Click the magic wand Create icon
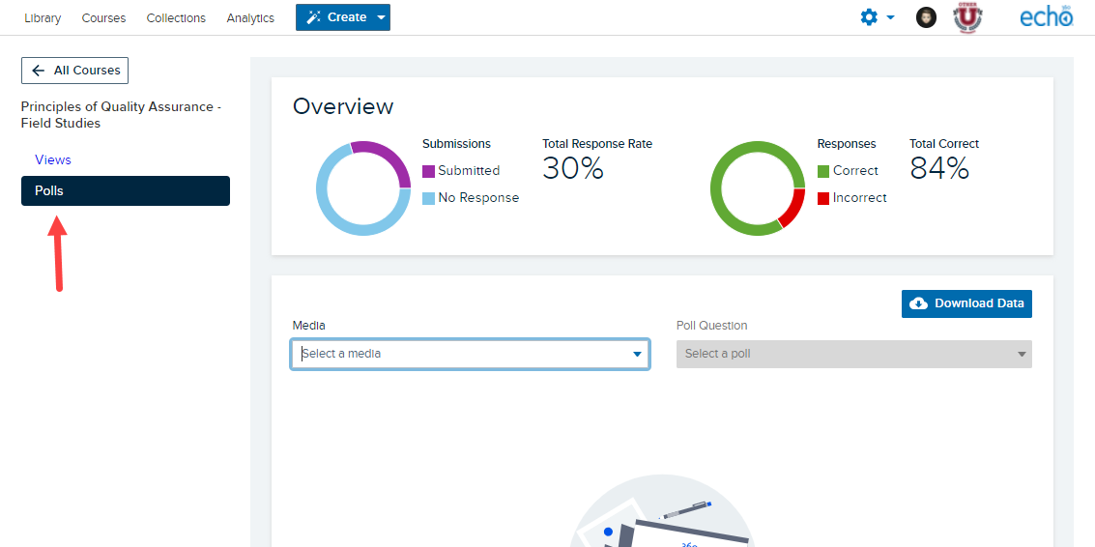The width and height of the screenshot is (1095, 547). tap(313, 17)
